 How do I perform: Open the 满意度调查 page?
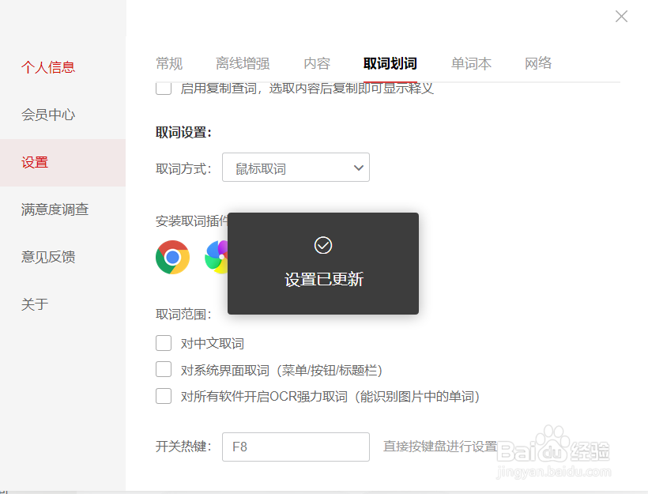[x=55, y=209]
